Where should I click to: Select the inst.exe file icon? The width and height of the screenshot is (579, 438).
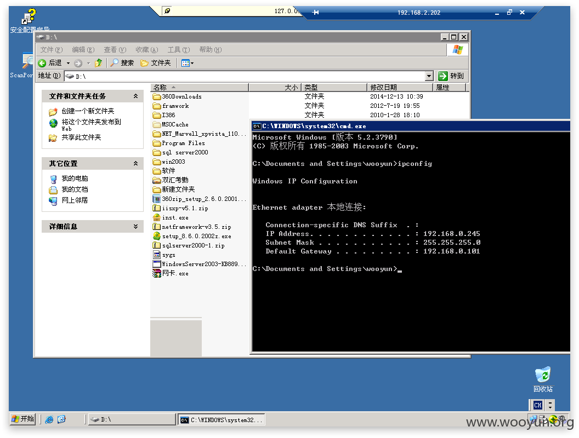tap(157, 217)
